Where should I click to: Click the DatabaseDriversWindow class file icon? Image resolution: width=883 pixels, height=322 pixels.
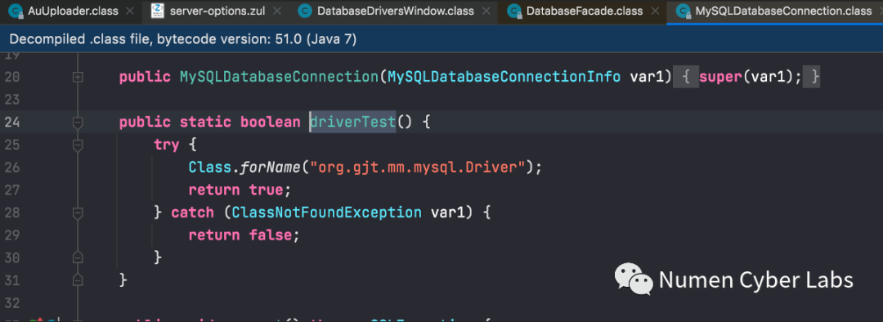click(305, 11)
